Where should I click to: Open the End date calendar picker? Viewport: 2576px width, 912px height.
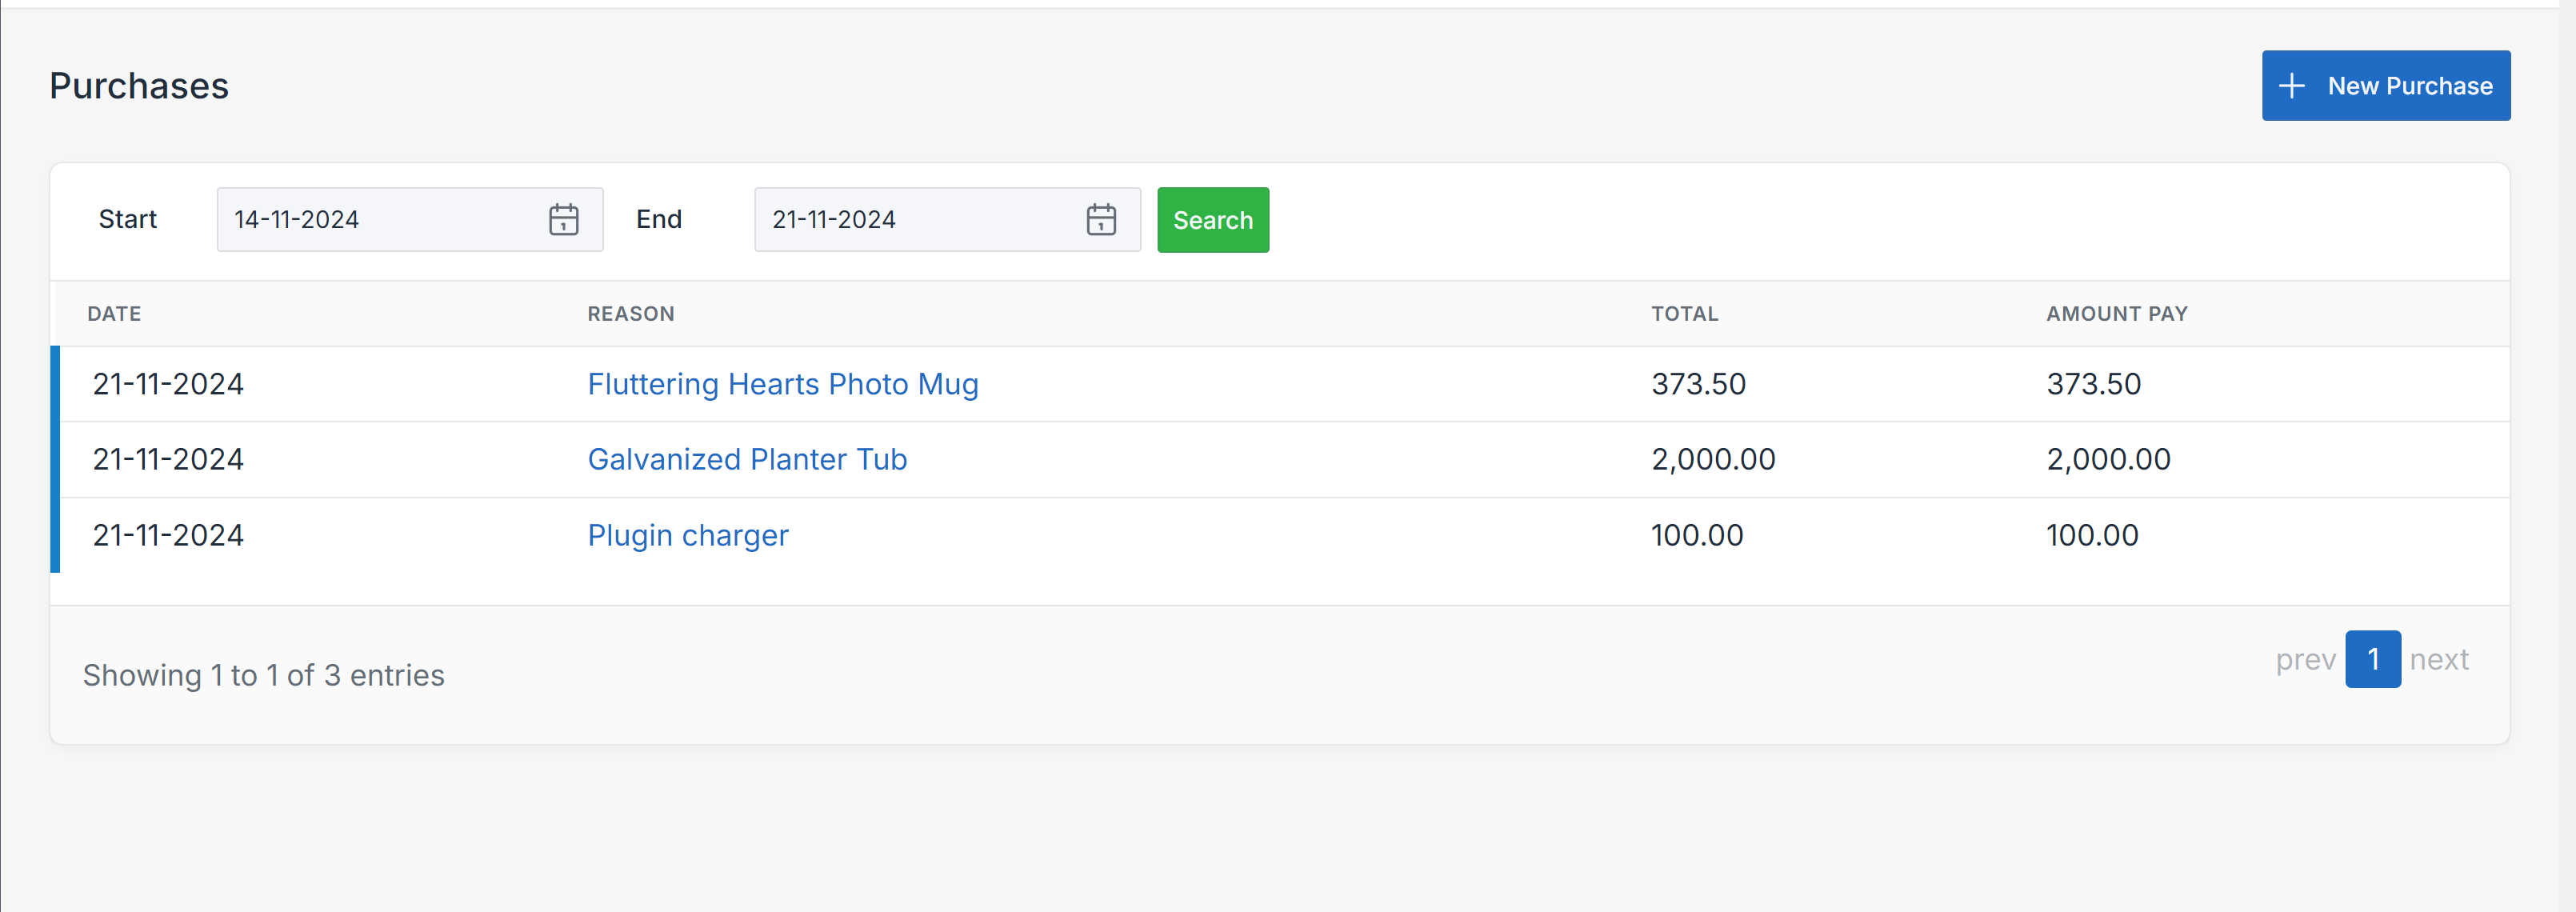(1100, 219)
